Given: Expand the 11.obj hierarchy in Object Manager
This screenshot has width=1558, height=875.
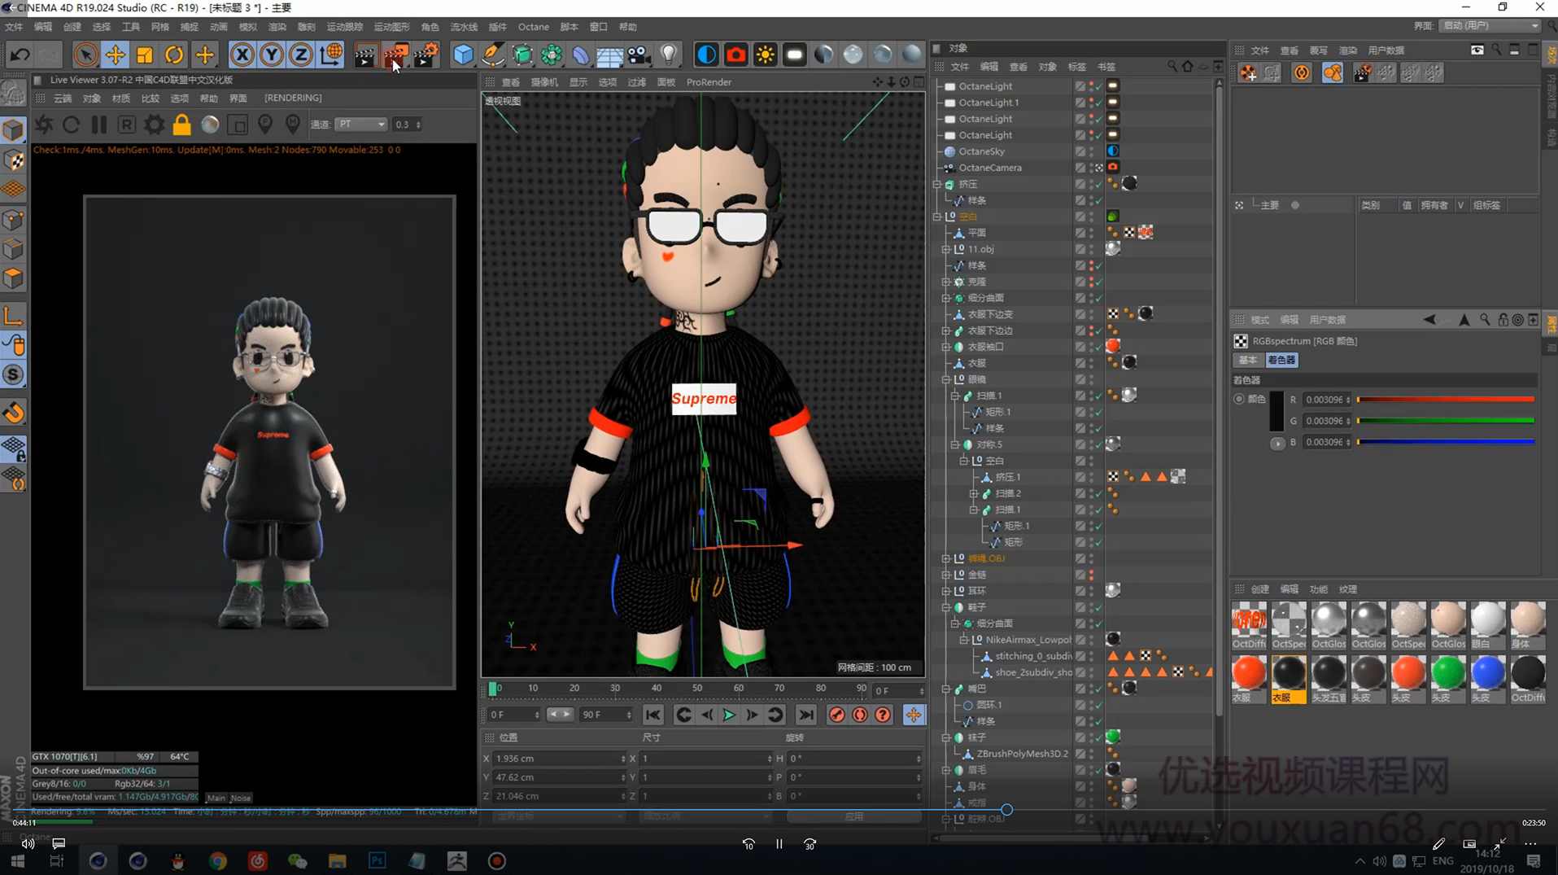Looking at the screenshot, I should click(x=946, y=249).
